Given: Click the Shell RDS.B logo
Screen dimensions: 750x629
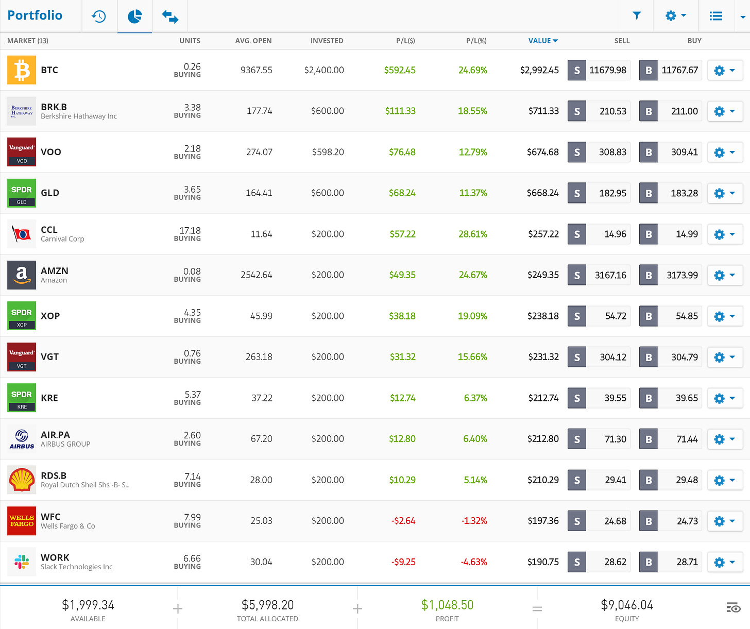Looking at the screenshot, I should [22, 480].
